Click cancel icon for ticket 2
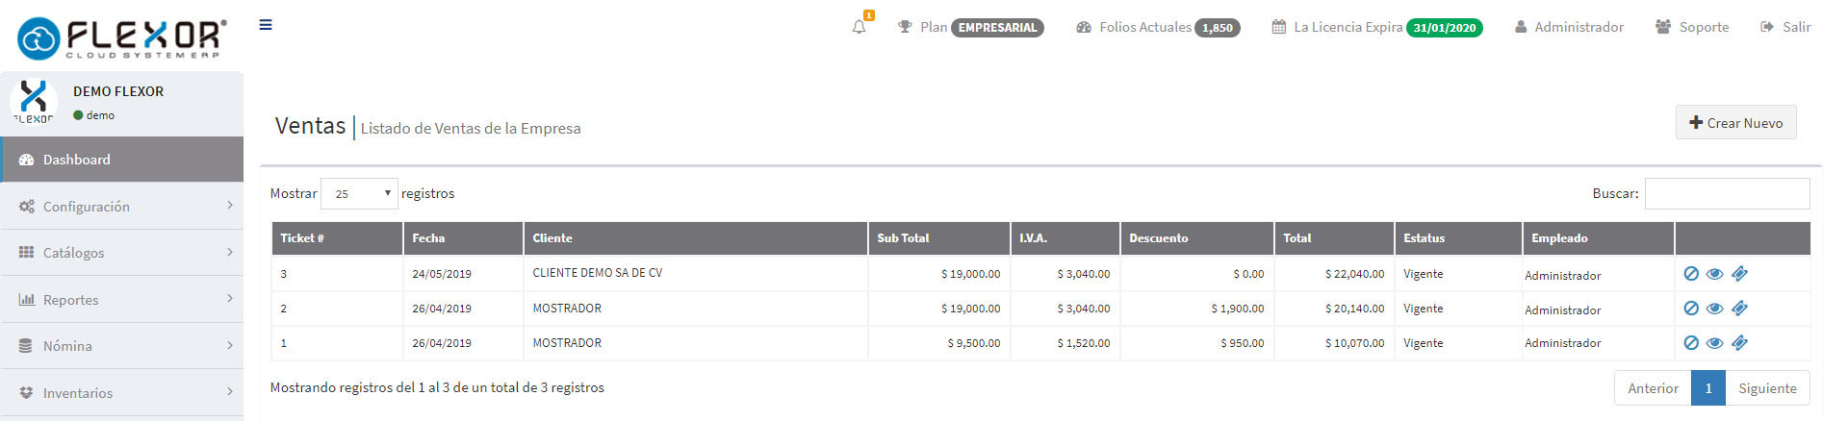 [1691, 309]
